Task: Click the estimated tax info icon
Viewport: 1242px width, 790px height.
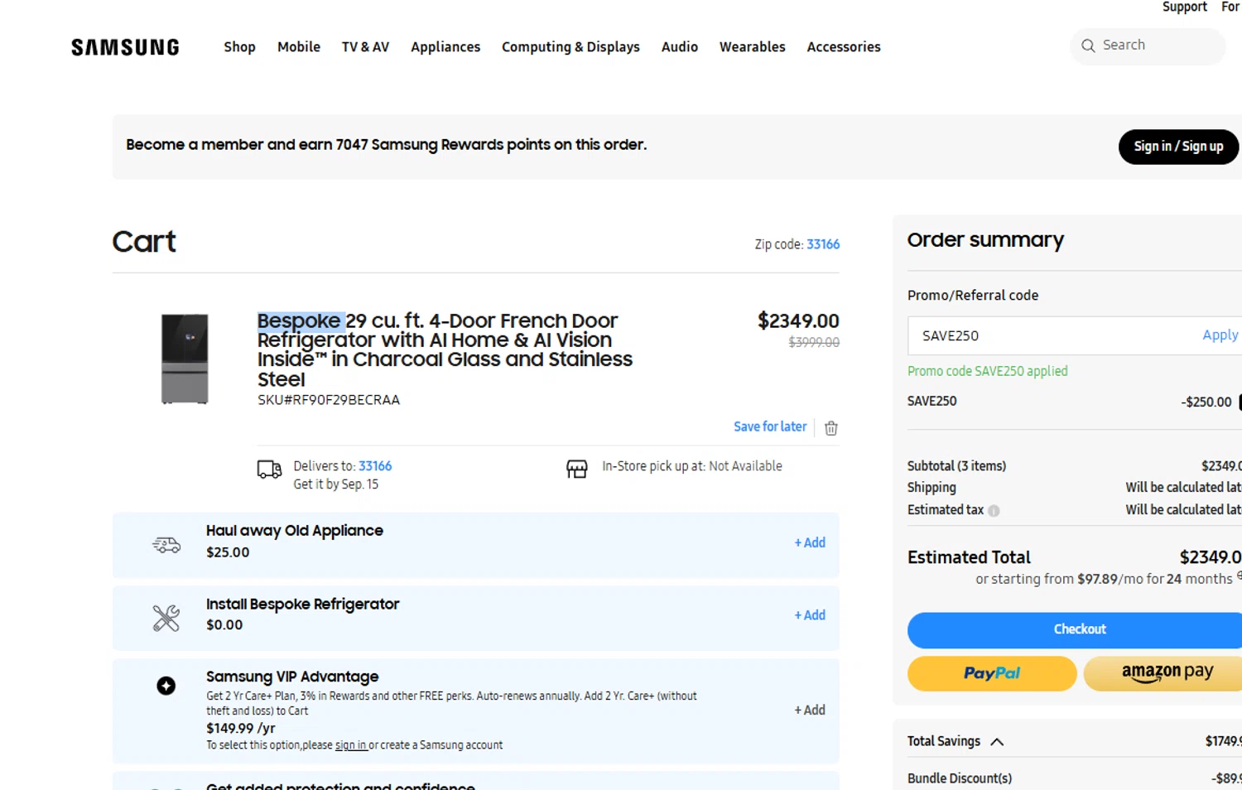Action: coord(994,511)
